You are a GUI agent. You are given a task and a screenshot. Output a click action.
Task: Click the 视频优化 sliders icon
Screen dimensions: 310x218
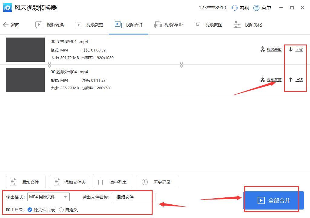tap(237, 25)
